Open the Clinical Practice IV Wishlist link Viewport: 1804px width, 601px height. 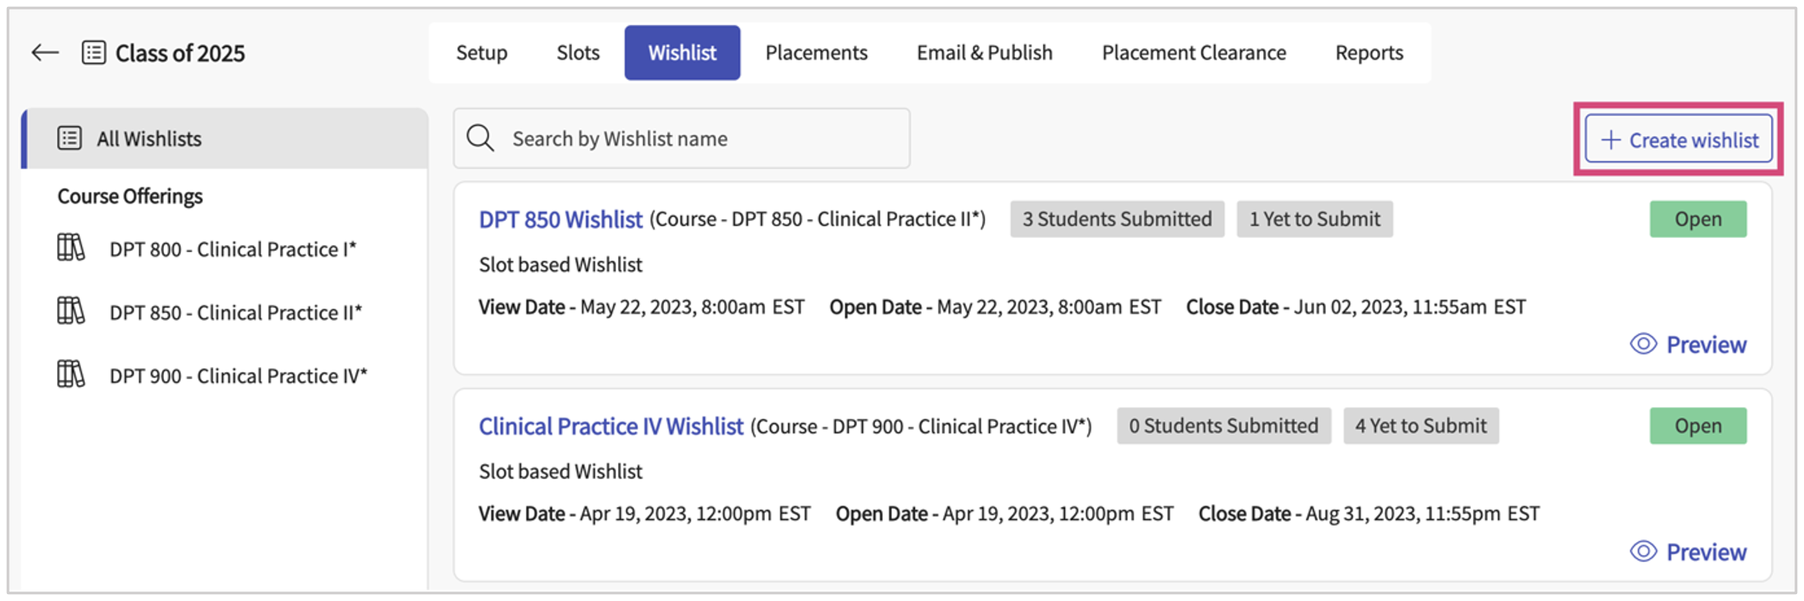point(610,426)
